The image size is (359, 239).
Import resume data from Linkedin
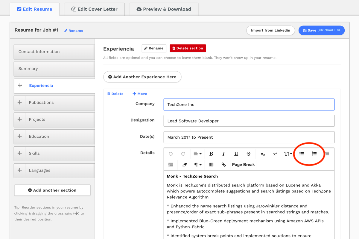click(x=270, y=30)
